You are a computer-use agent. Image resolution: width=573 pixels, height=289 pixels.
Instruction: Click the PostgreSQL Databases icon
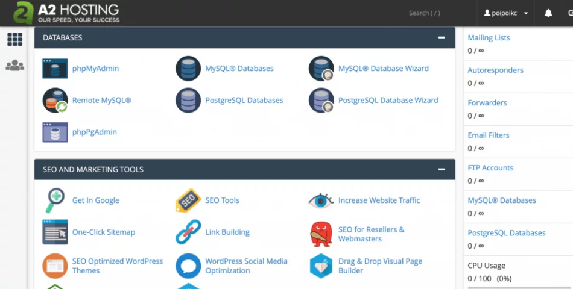pyautogui.click(x=188, y=100)
